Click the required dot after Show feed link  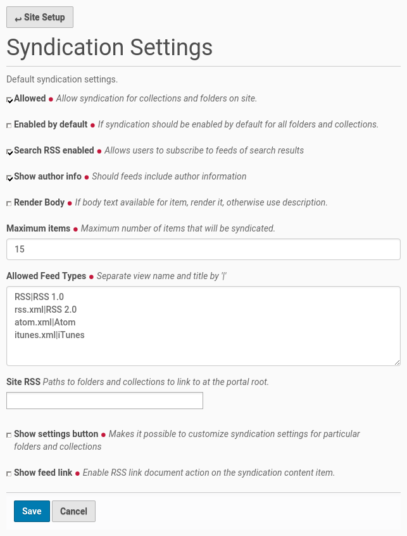pyautogui.click(x=78, y=473)
